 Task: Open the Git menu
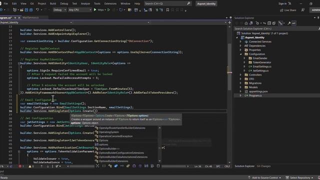pyautogui.click(x=32, y=3)
